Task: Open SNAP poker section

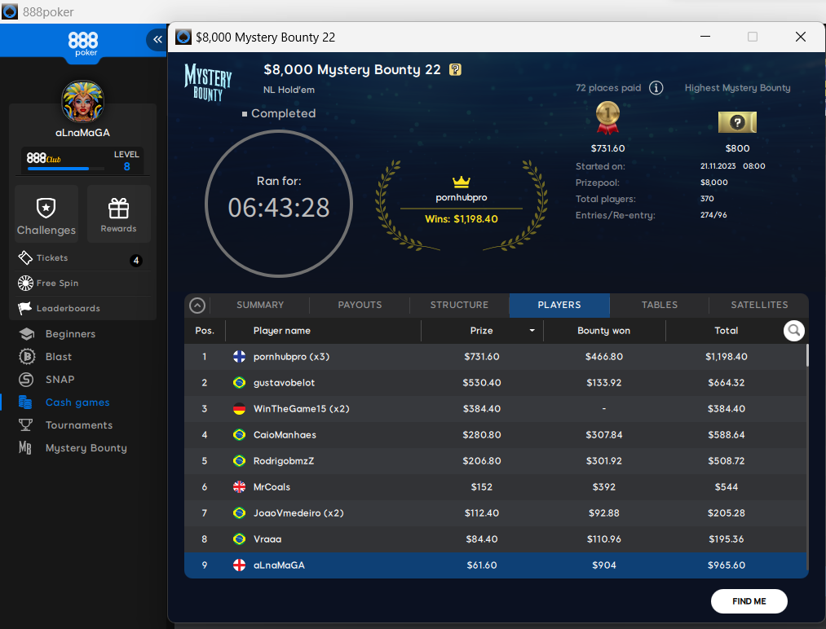Action: [x=46, y=380]
